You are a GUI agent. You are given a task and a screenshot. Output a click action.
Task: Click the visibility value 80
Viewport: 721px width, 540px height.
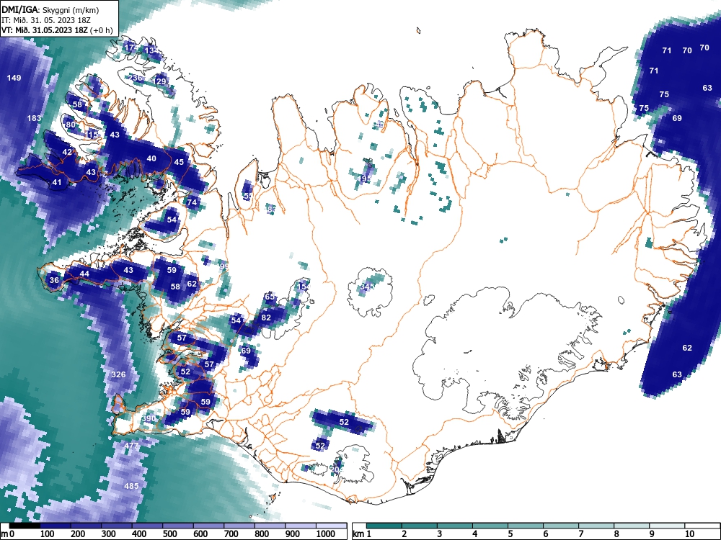71,125
